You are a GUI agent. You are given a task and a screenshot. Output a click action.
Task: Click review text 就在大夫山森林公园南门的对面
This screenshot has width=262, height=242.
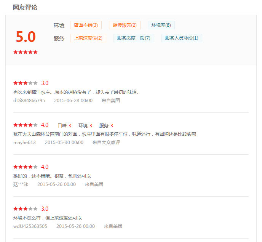(x=105, y=134)
